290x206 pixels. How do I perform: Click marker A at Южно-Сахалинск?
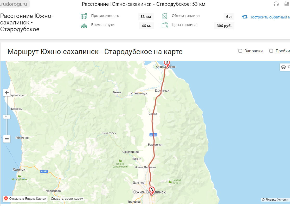tap(152, 191)
